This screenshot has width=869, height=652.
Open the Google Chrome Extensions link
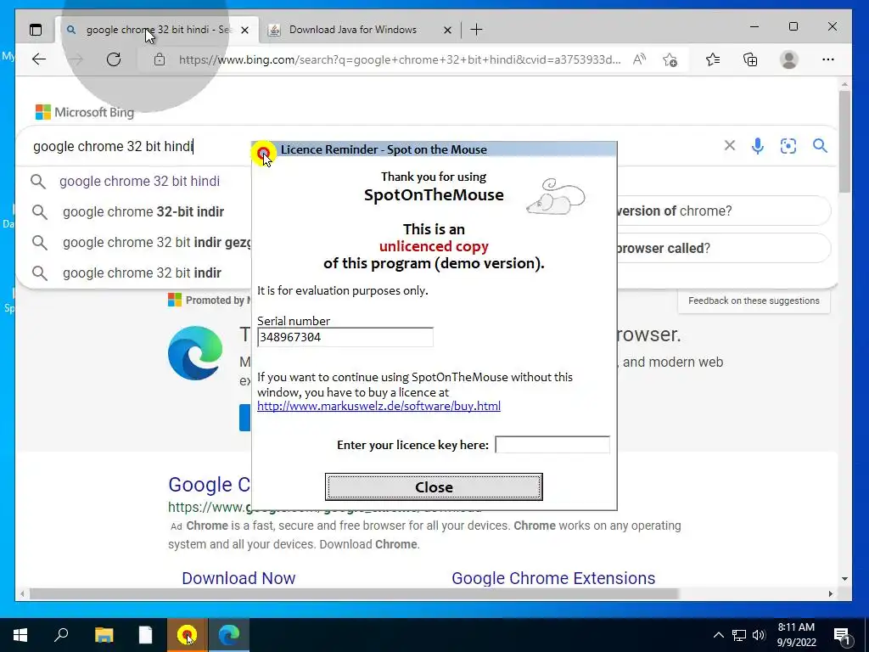point(553,577)
